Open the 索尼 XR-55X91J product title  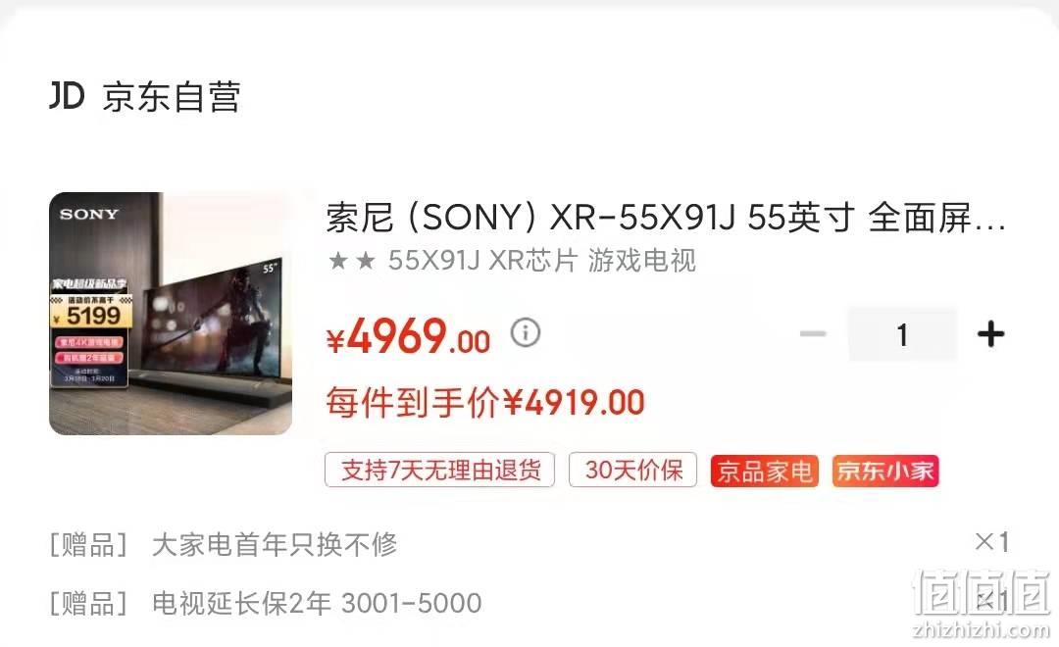(666, 218)
